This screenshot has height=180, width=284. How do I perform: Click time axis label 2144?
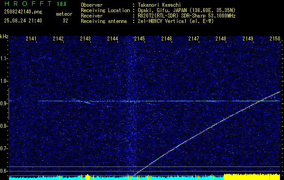(x=112, y=39)
